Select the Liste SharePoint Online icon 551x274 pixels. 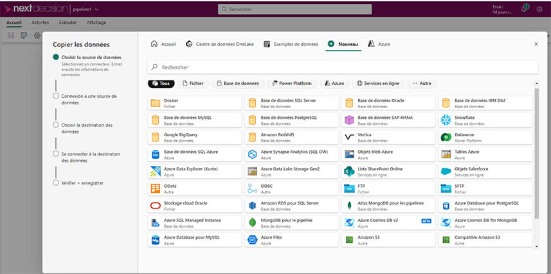pos(349,171)
